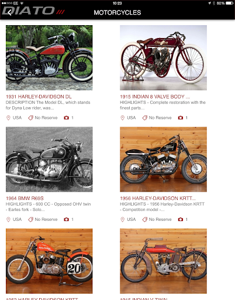Select the orange number 20 racing bike photo
The width and height of the screenshot is (235, 300).
coord(49,261)
